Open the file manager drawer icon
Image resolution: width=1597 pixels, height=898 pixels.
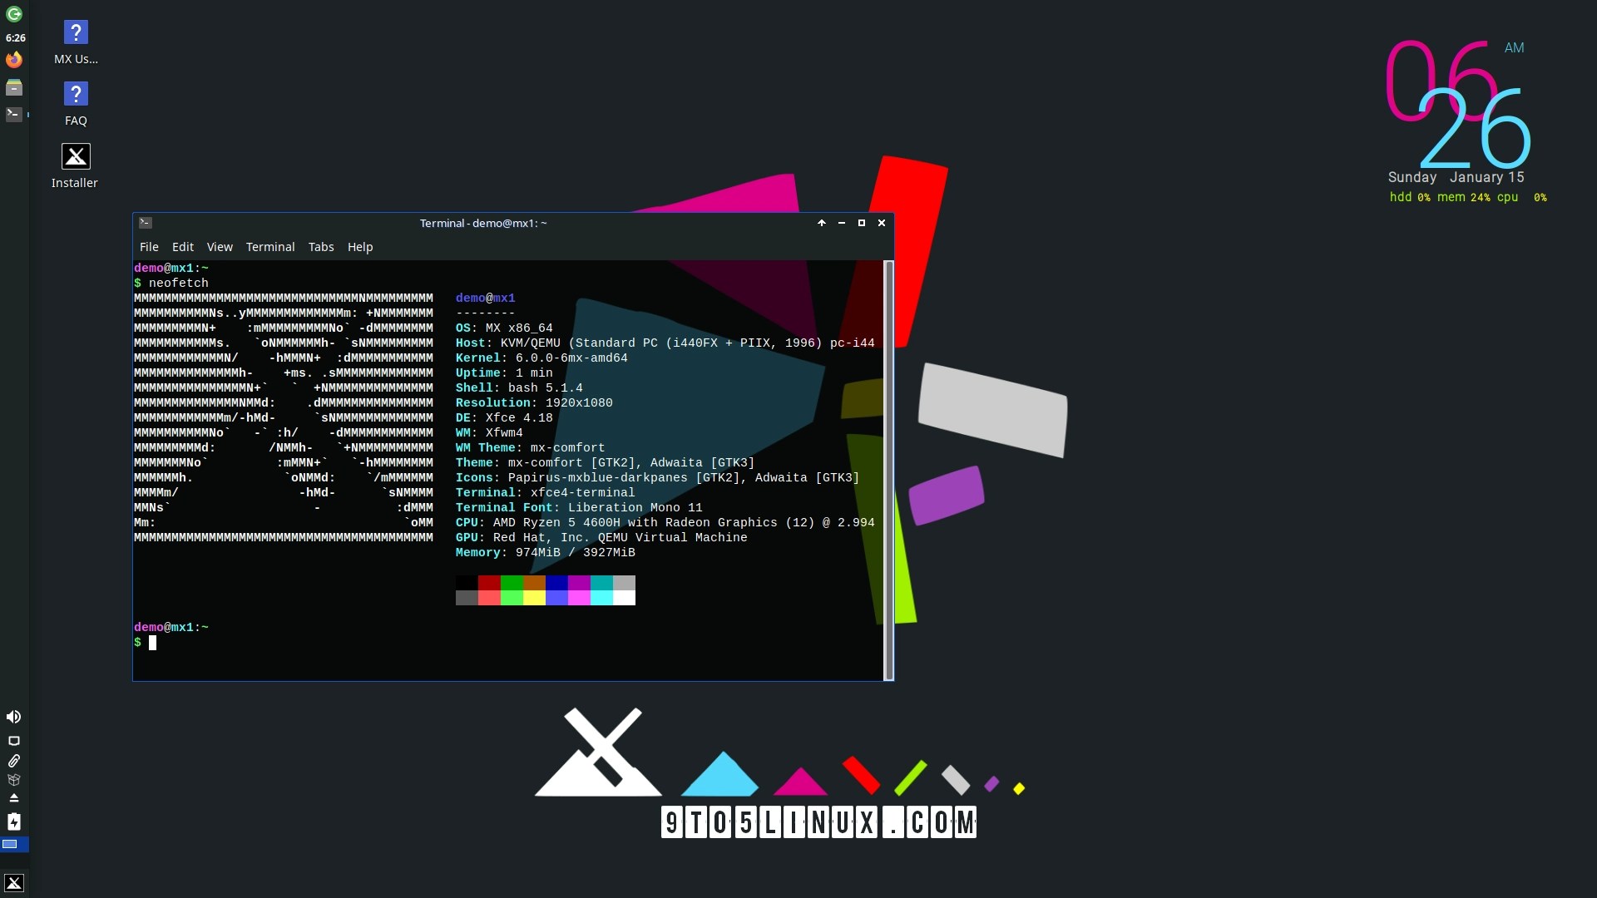click(14, 87)
